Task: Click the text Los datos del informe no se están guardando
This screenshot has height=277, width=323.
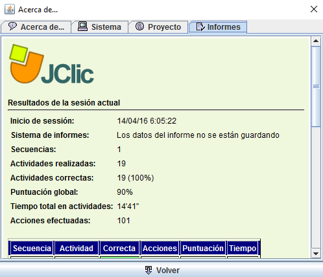Action: point(198,135)
